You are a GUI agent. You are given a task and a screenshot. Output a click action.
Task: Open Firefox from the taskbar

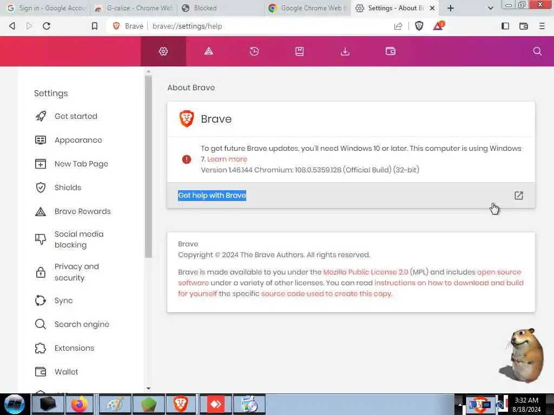click(80, 404)
